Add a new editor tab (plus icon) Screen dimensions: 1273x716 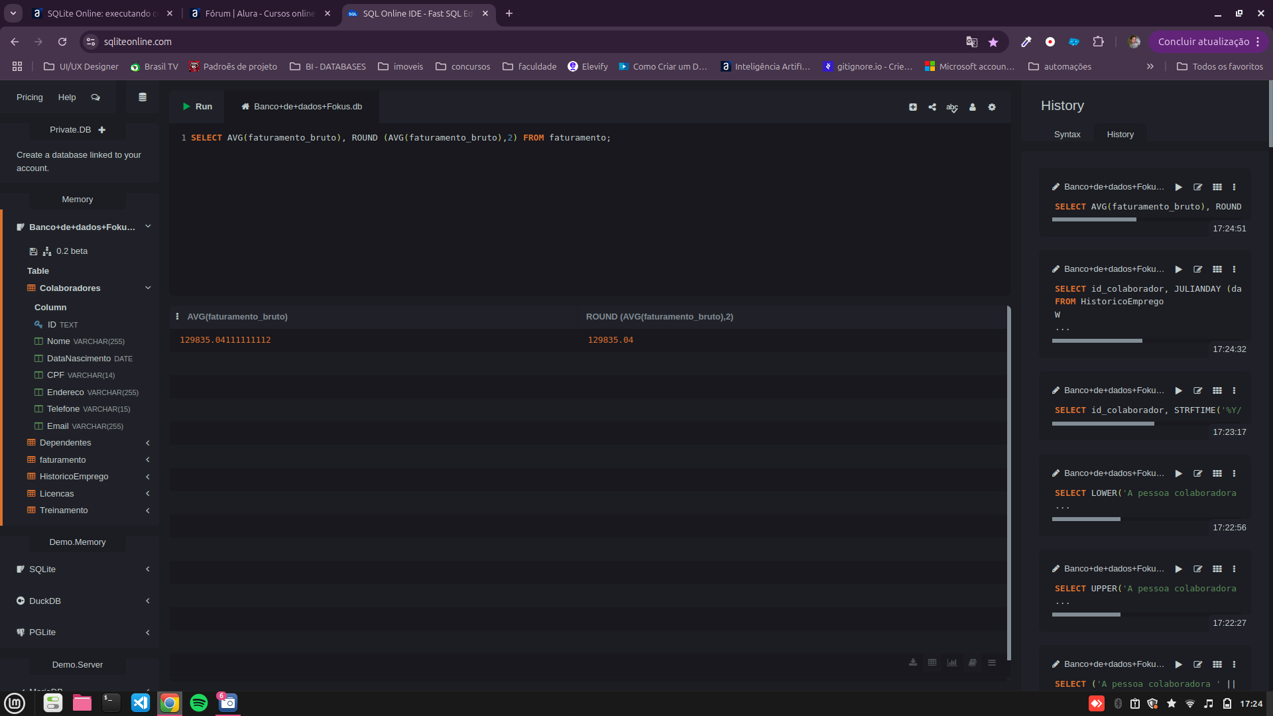[913, 107]
